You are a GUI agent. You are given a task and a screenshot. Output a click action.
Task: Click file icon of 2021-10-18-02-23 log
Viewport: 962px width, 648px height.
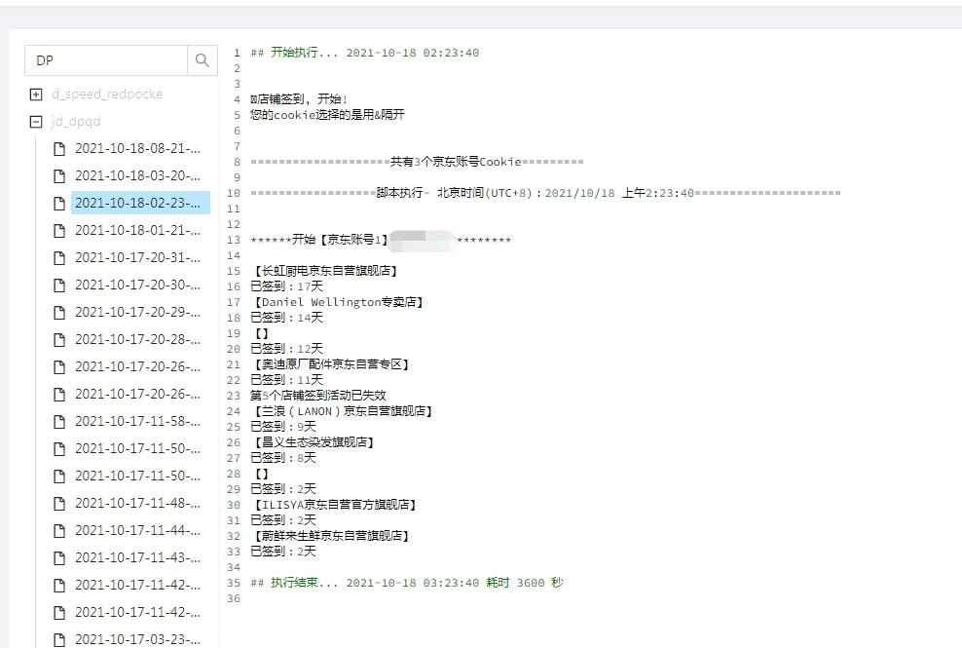pyautogui.click(x=59, y=204)
